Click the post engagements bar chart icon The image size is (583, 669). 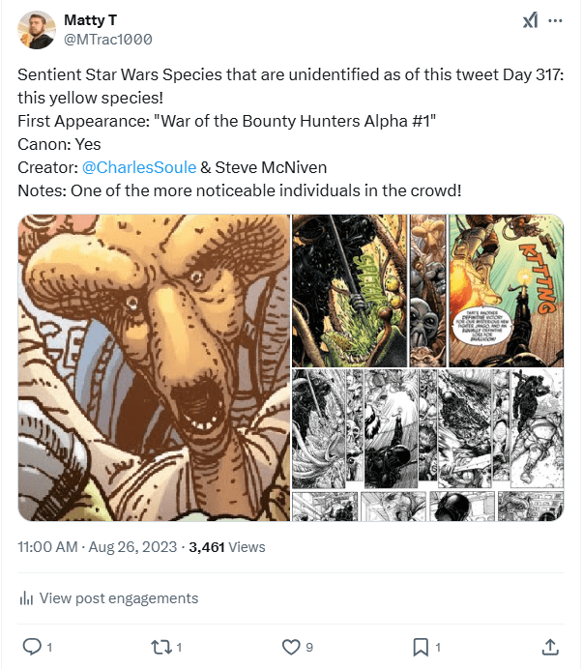26,598
